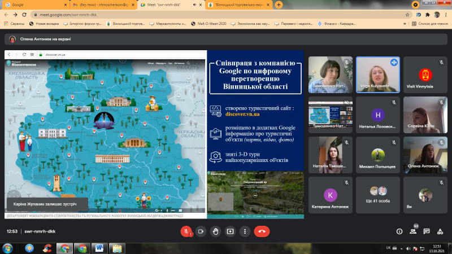Open the chat panel
Image resolution: width=452 pixels, height=254 pixels.
[x=427, y=231]
